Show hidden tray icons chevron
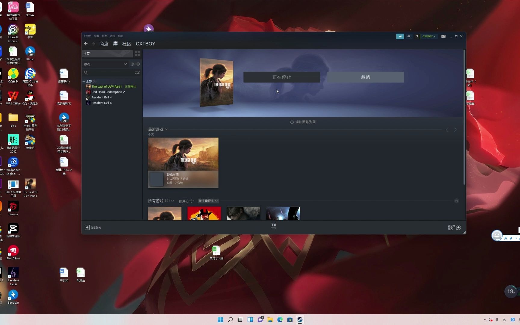This screenshot has height=325, width=520. click(x=485, y=320)
